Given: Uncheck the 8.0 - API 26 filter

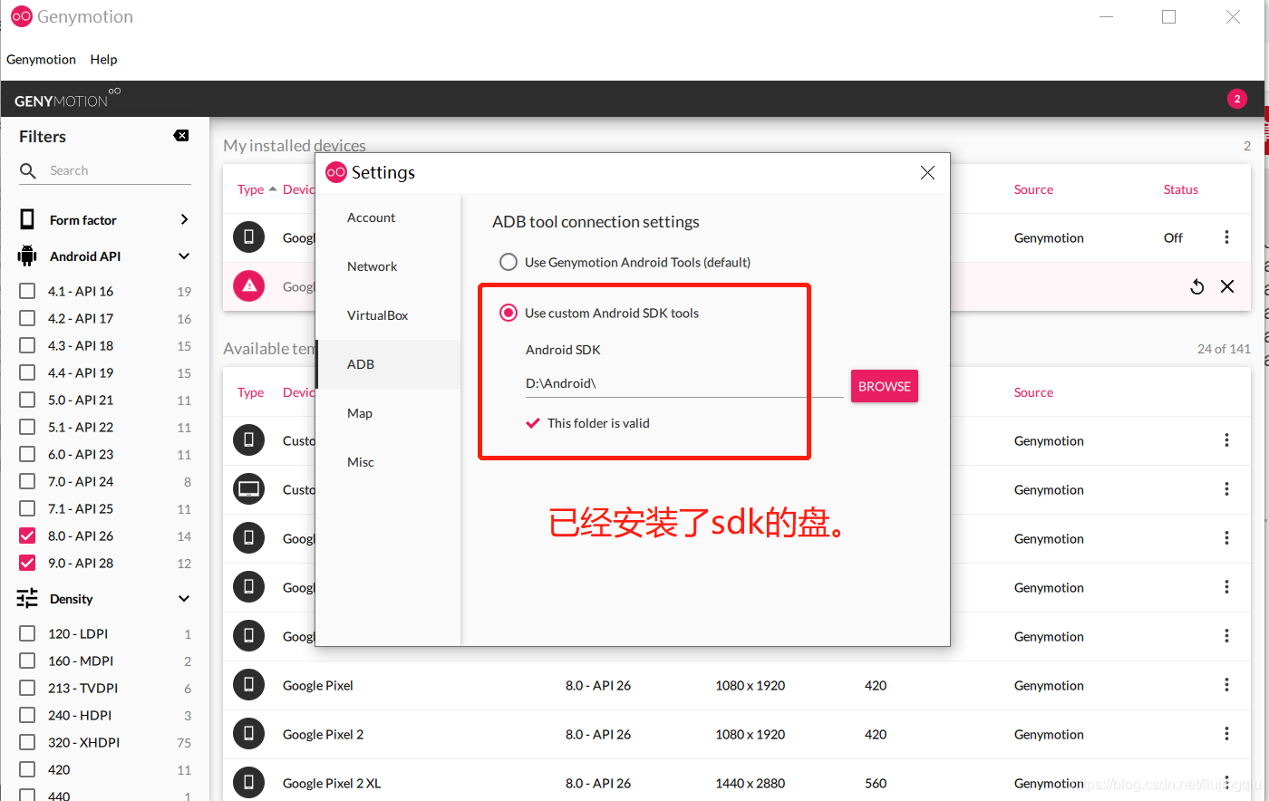Looking at the screenshot, I should (x=27, y=536).
